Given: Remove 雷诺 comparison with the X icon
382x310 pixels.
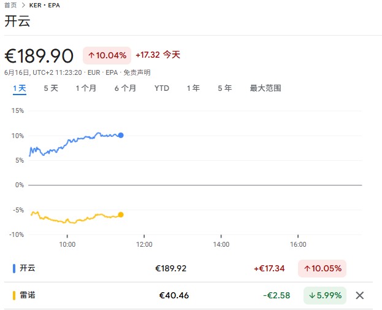Looking at the screenshot, I should click(x=359, y=295).
